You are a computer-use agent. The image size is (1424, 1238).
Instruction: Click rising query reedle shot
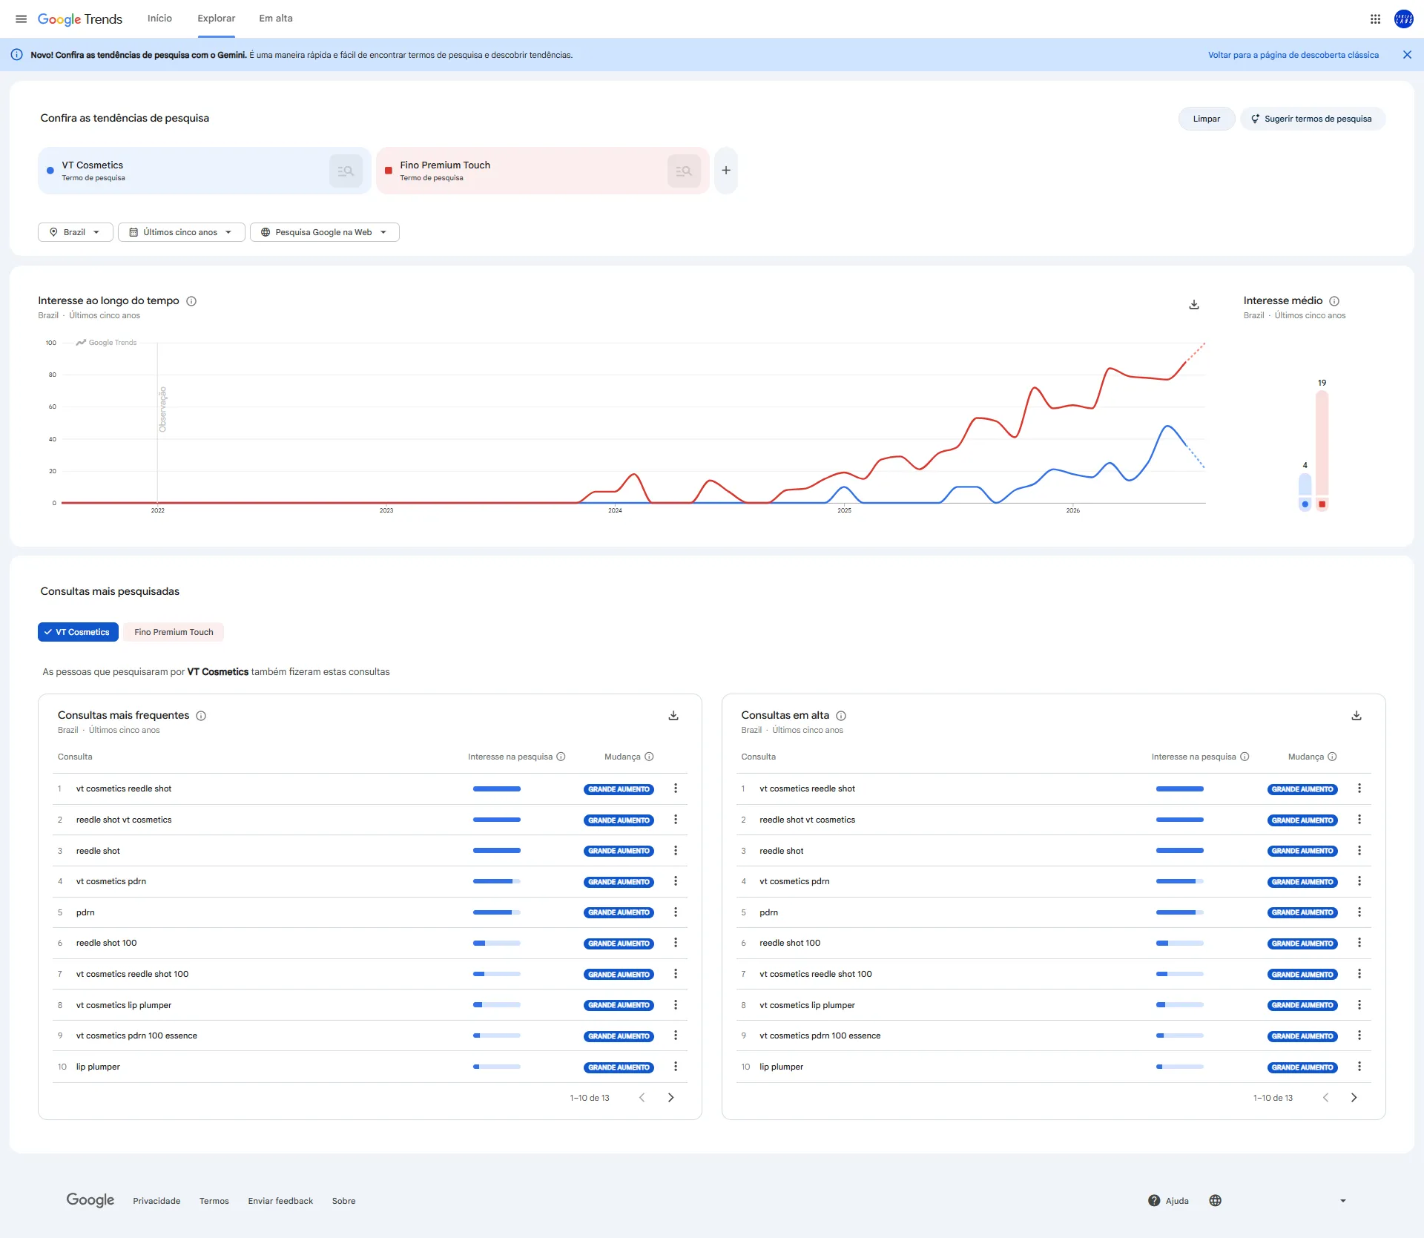782,851
